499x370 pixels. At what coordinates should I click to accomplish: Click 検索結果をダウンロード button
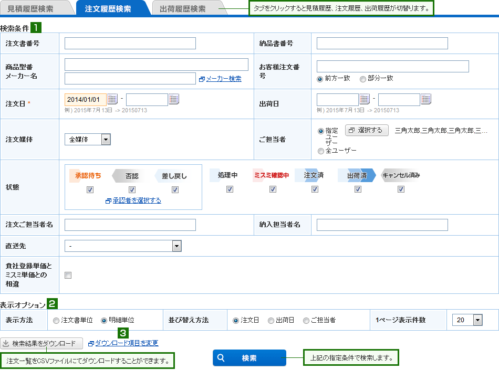42,343
